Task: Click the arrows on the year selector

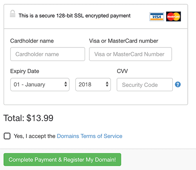Action: (107, 84)
